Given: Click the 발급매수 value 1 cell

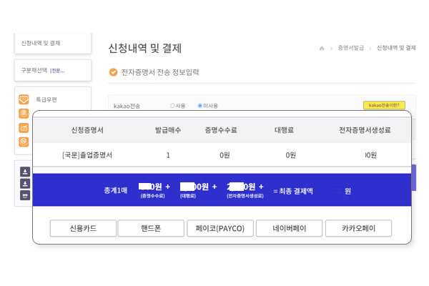Looking at the screenshot, I should tap(168, 155).
